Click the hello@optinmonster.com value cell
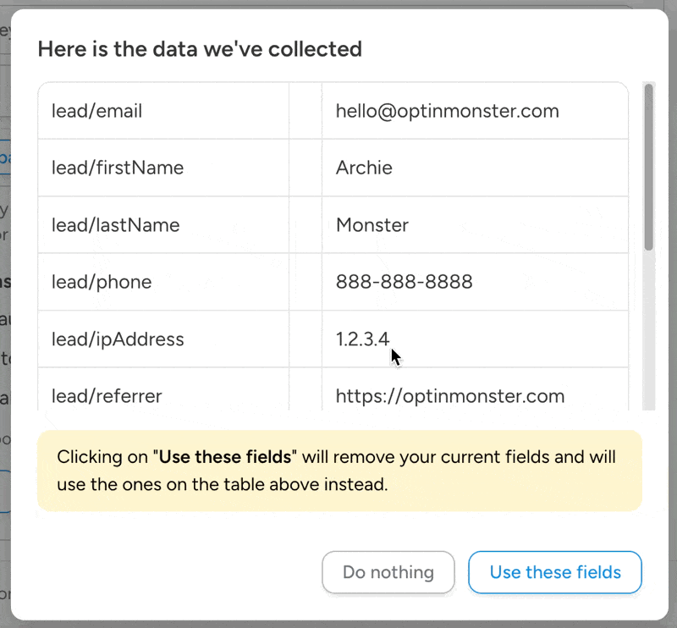 (x=447, y=111)
